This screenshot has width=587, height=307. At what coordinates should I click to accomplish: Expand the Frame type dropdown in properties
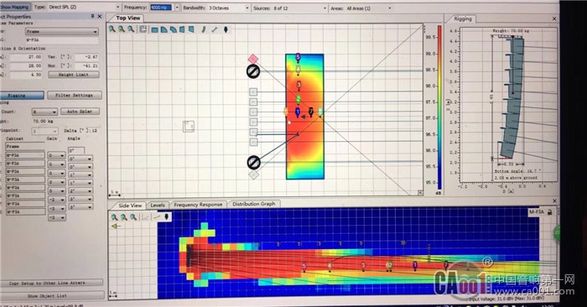pyautogui.click(x=62, y=31)
